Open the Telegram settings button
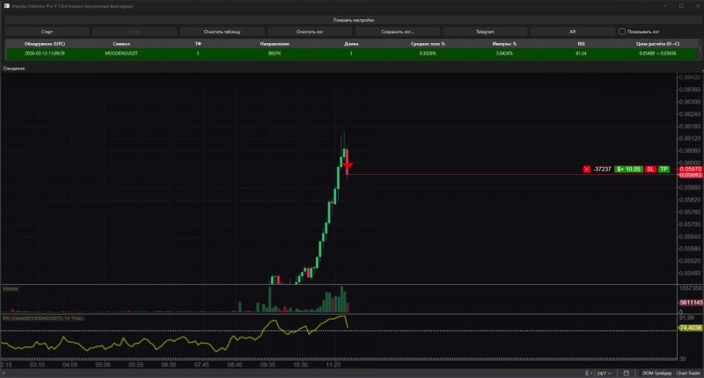 pyautogui.click(x=485, y=32)
